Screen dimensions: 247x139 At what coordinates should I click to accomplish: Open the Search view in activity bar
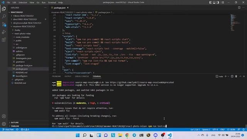coord(4,16)
